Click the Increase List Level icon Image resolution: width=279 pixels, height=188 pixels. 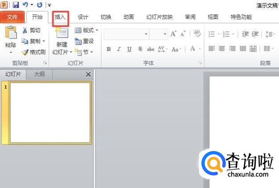pyautogui.click(x=255, y=34)
